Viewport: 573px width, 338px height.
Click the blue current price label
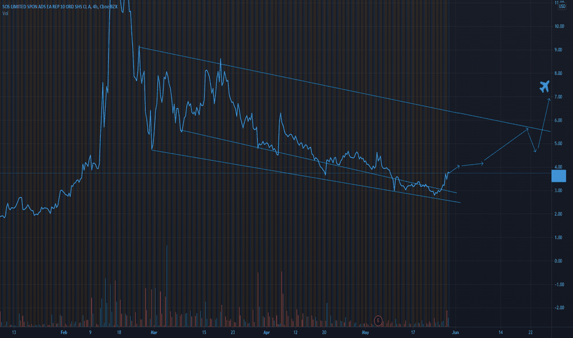point(558,176)
